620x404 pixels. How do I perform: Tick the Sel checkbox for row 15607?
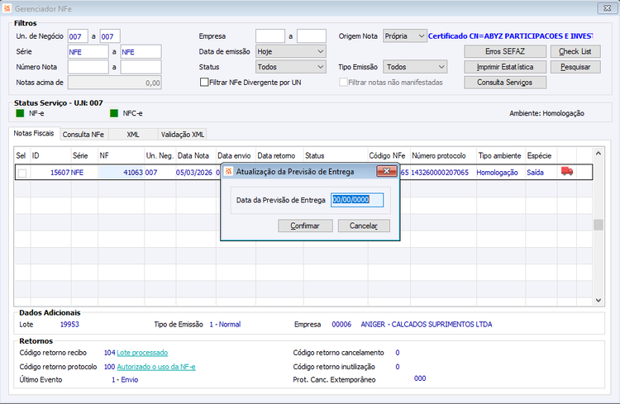pyautogui.click(x=22, y=173)
